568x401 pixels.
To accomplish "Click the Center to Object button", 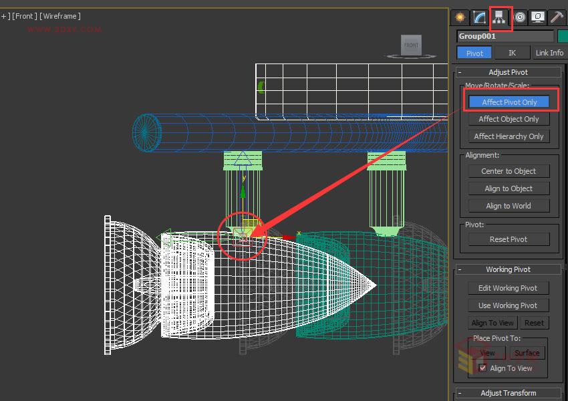I will click(509, 170).
